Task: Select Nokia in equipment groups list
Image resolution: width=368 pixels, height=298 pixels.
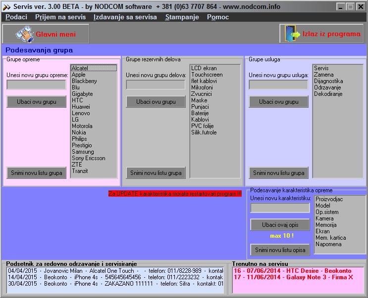Action: click(94, 132)
